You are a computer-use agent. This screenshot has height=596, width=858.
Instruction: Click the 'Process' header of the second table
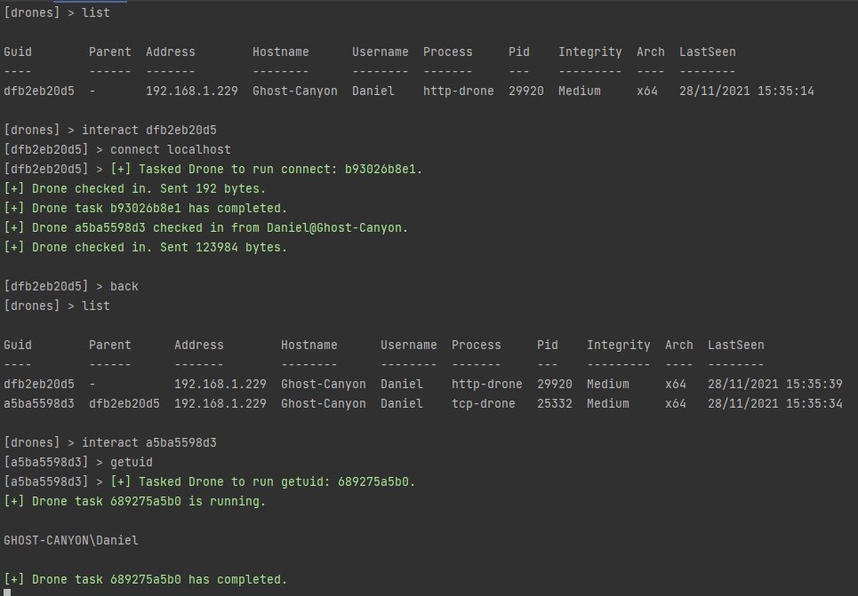coord(476,345)
